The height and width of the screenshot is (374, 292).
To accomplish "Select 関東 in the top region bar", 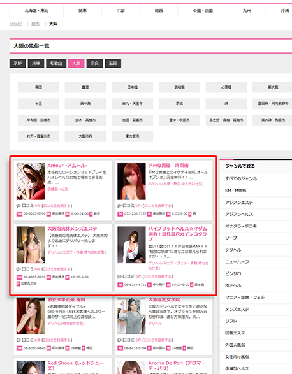I will click(83, 11).
